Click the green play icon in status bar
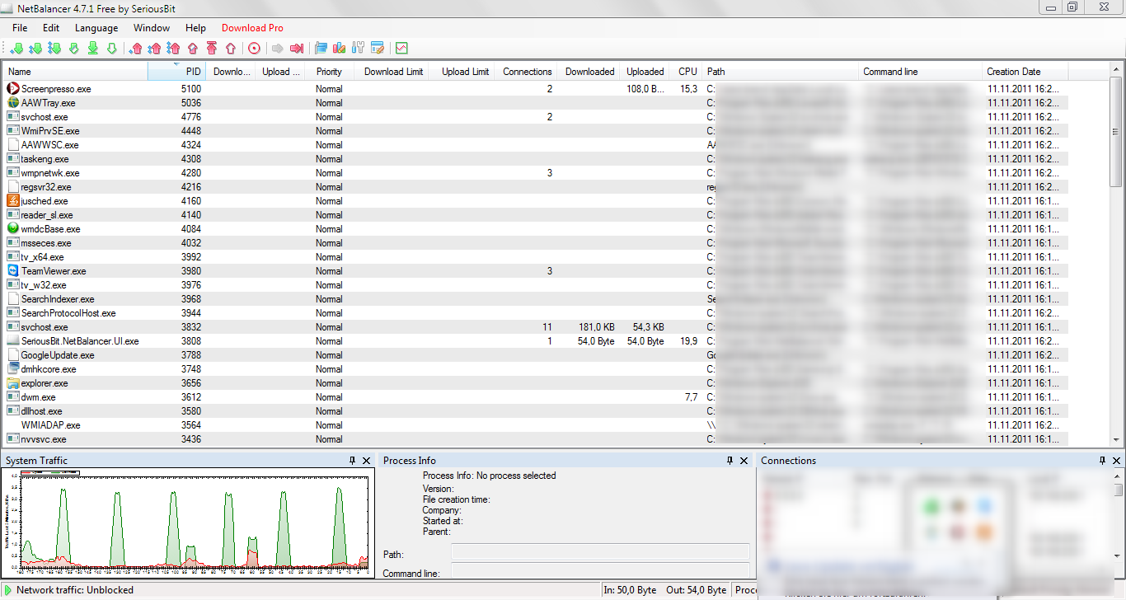This screenshot has width=1126, height=600. click(x=9, y=590)
